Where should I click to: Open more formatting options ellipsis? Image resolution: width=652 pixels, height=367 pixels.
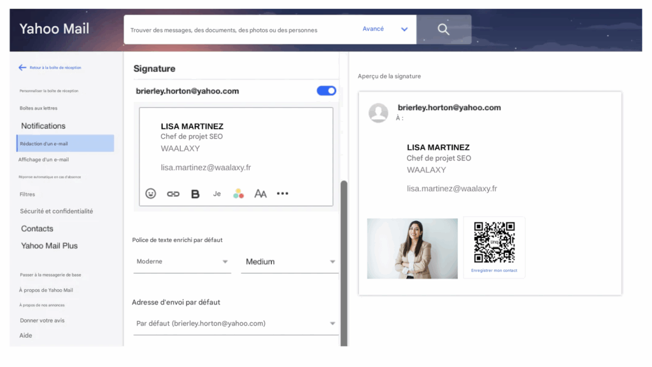click(283, 194)
